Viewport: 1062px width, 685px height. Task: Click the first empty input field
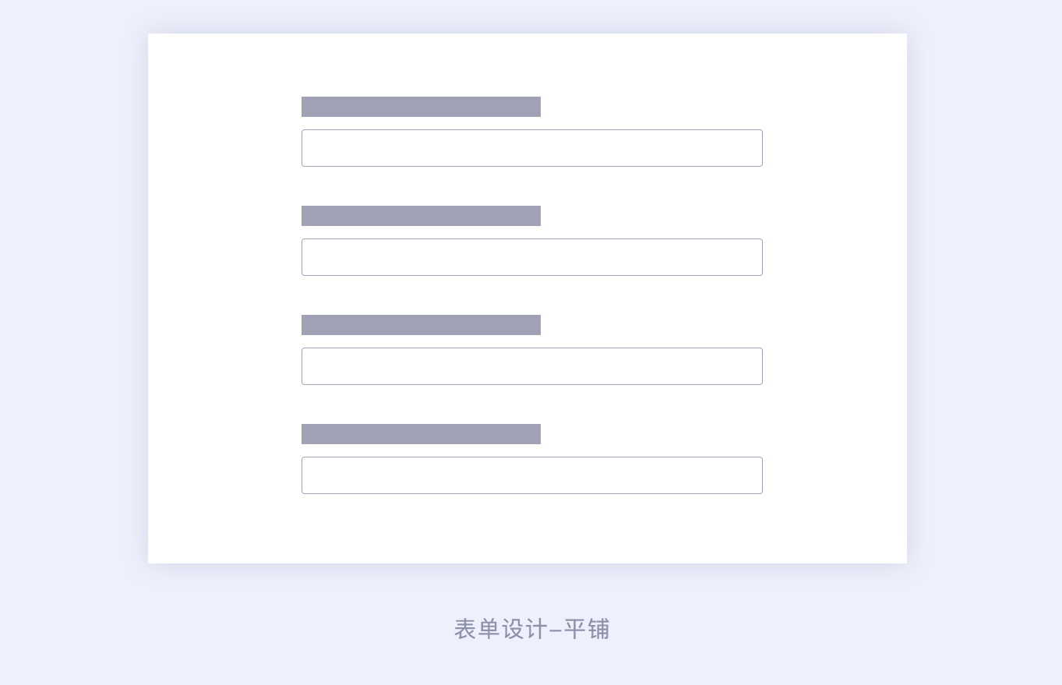pos(531,148)
